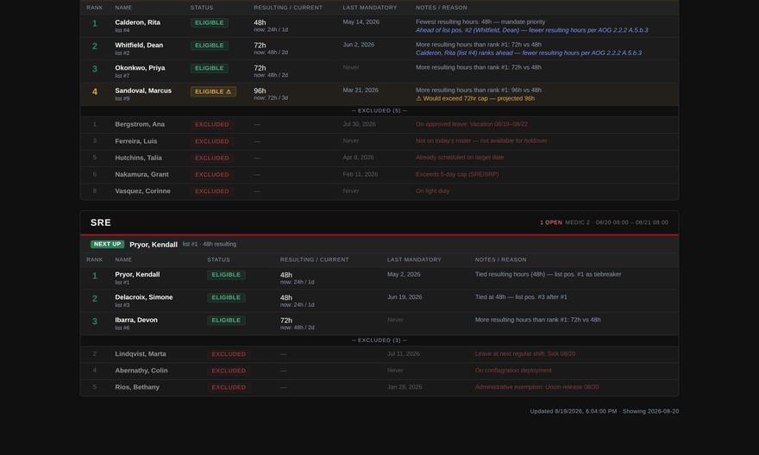Click 'Calderon, Rita (list #4) ranks ahead' note
Viewport: 759px width, 455px height.
tap(529, 53)
